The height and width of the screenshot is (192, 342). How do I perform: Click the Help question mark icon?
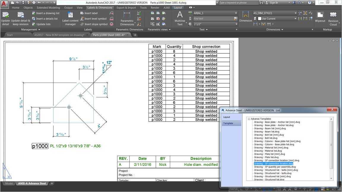click(x=309, y=3)
